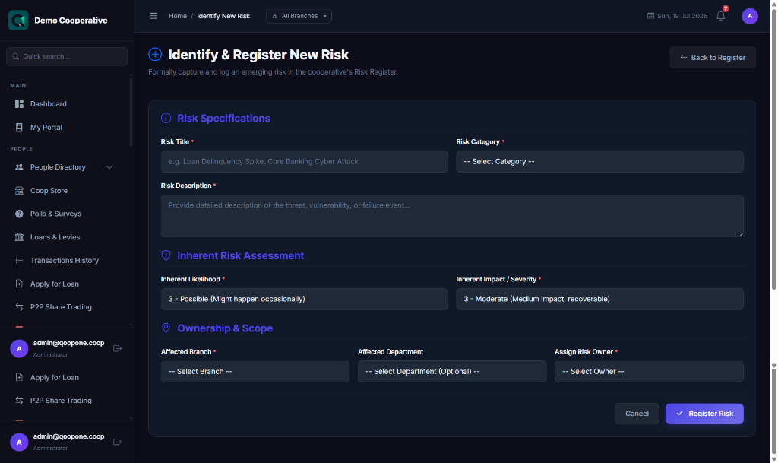The width and height of the screenshot is (778, 463).
Task: Go to the Home breadcrumb
Action: pos(178,16)
